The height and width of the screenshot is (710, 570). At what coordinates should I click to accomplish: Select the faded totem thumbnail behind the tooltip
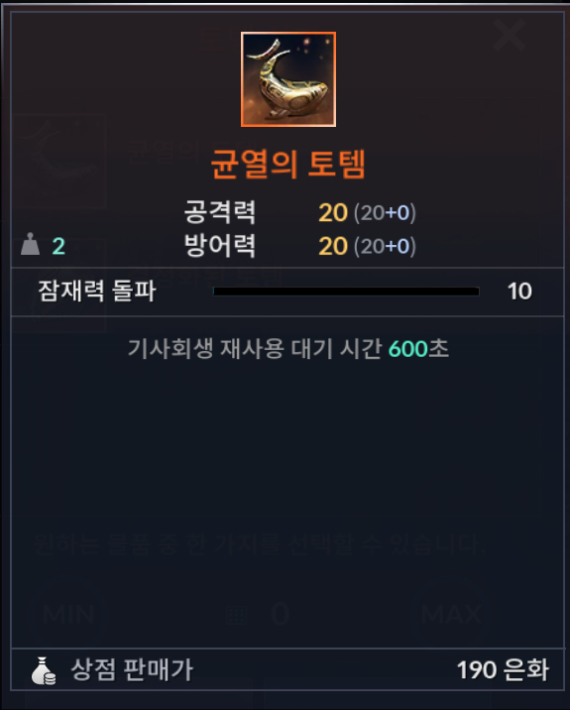59,162
